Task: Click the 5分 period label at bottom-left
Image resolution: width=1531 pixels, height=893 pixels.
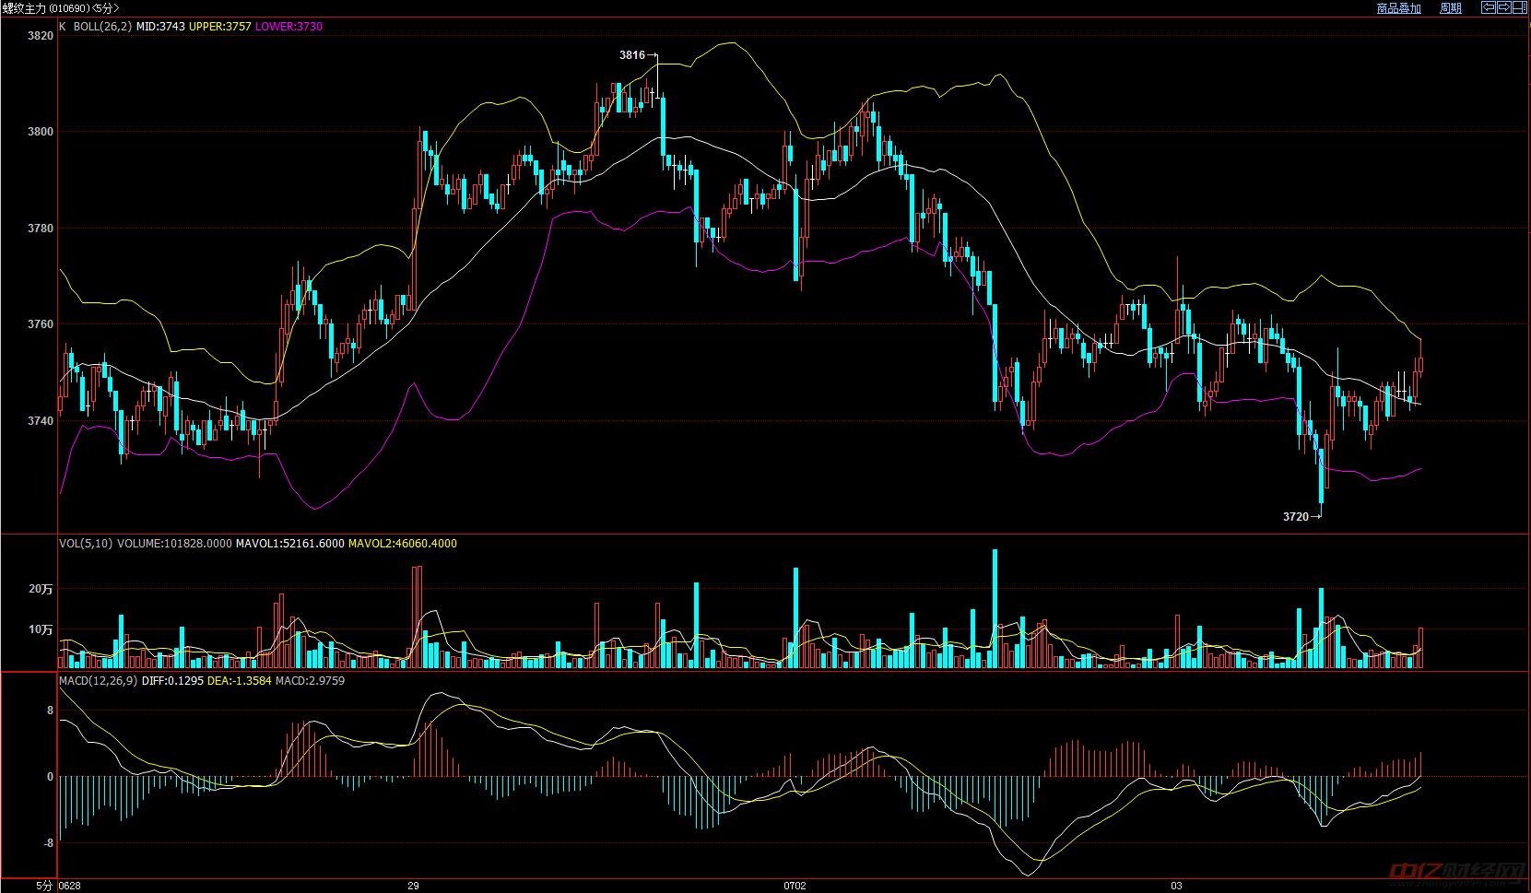Action: [44, 886]
